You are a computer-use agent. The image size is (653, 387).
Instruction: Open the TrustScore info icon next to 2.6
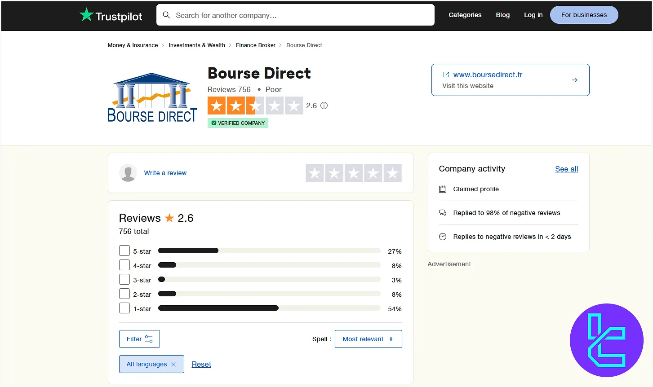tap(324, 106)
